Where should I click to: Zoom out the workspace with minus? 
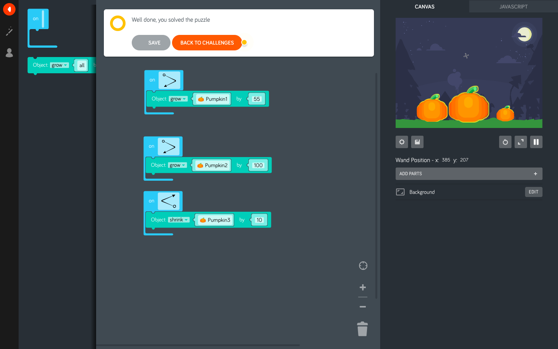coord(363,307)
